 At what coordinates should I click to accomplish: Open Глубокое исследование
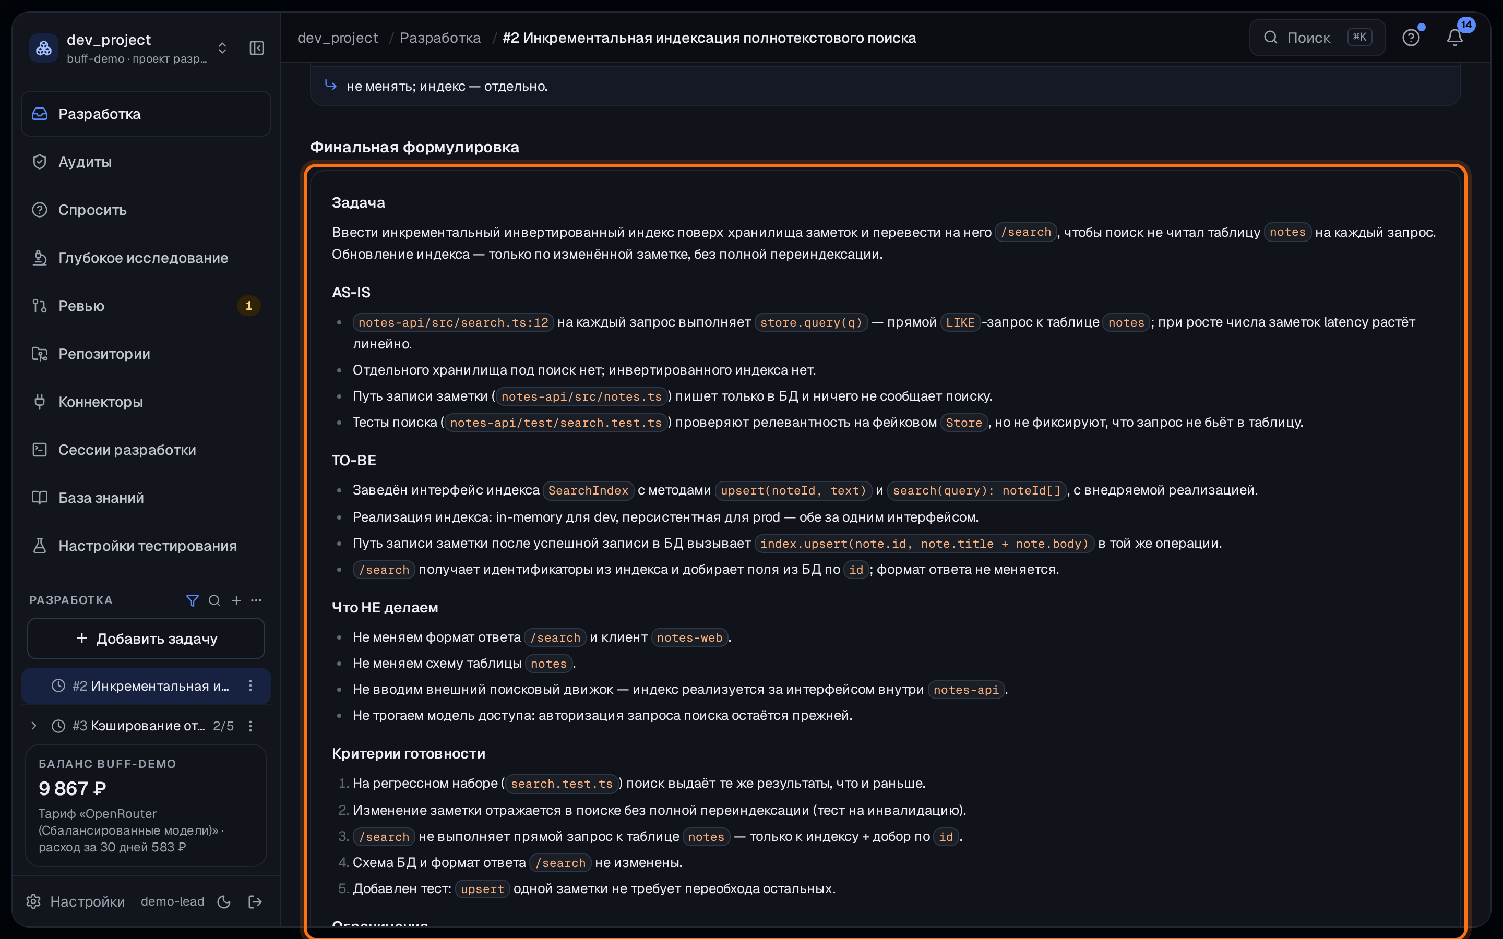click(x=146, y=258)
